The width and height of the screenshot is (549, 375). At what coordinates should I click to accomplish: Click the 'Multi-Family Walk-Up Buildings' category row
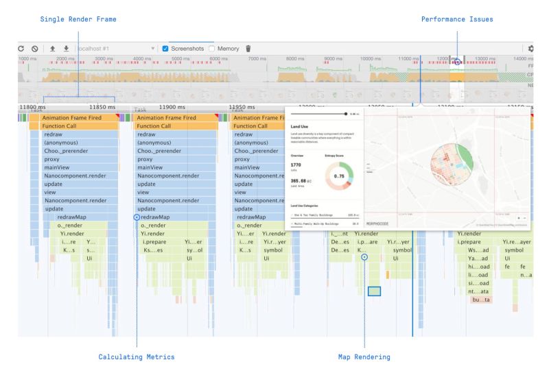coord(325,223)
